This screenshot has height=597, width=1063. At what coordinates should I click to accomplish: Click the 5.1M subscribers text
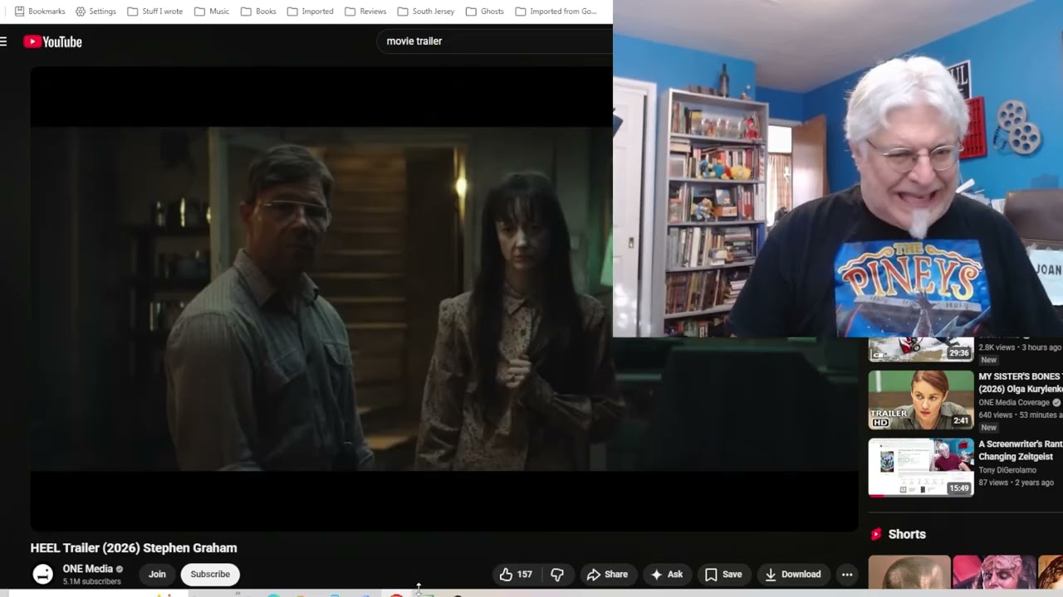click(x=91, y=582)
